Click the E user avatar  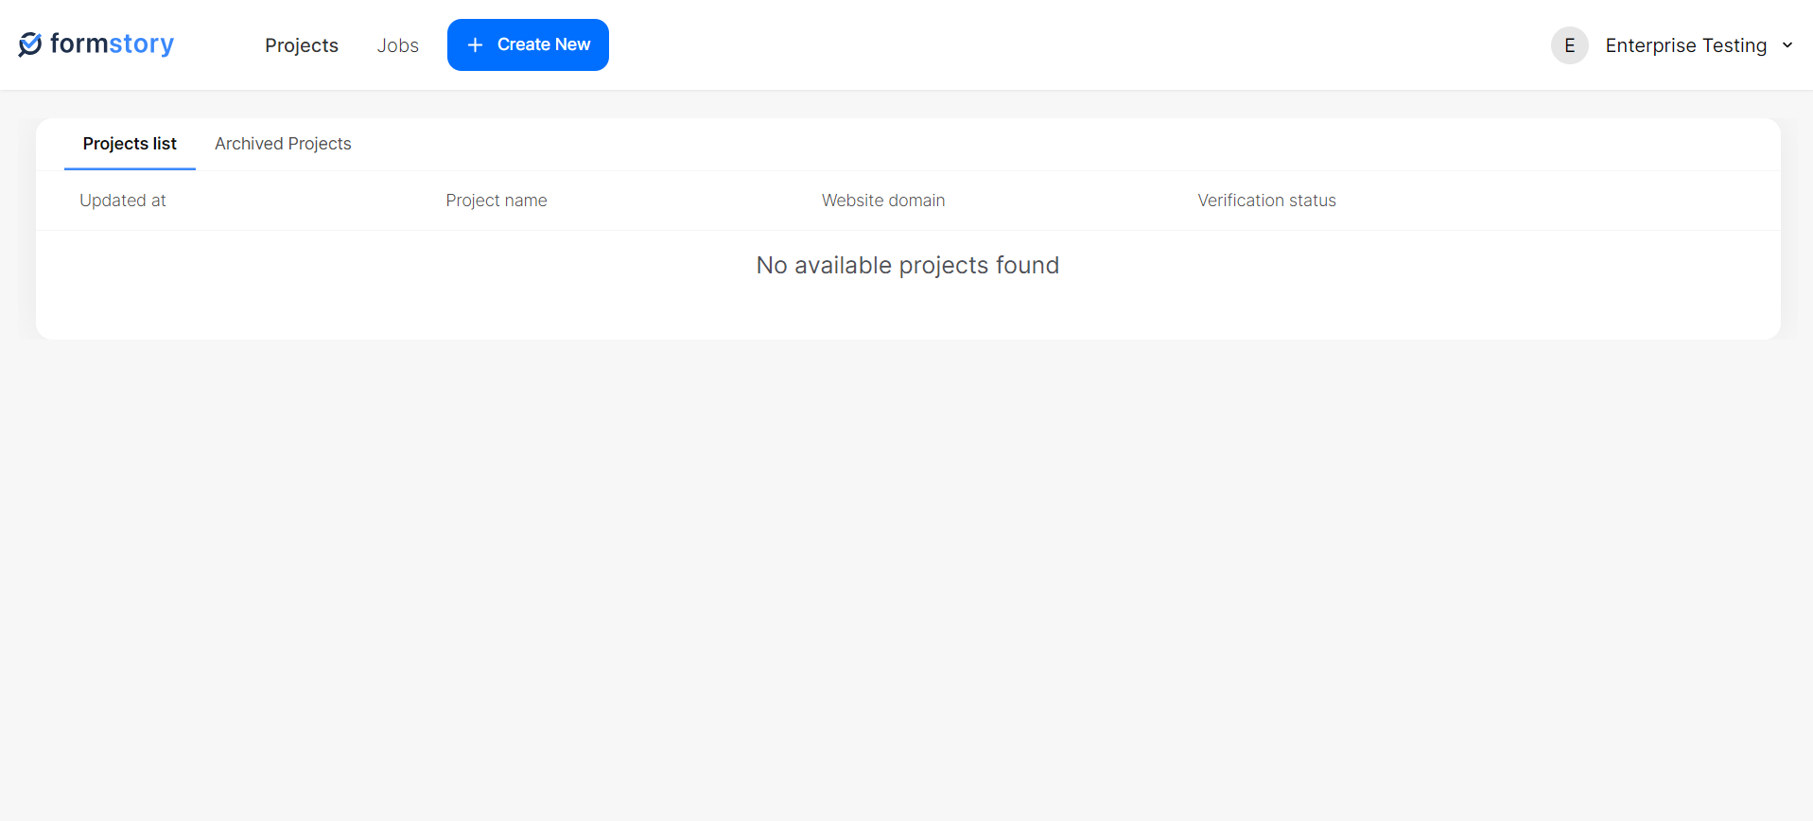pos(1570,45)
